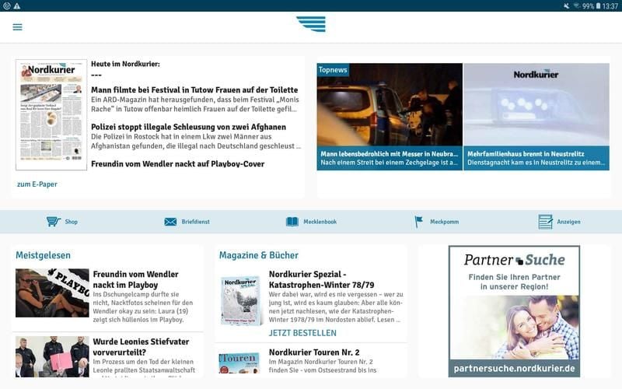The width and height of the screenshot is (622, 389).
Task: Follow the 'zum E-Paper' link
Action: [37, 184]
